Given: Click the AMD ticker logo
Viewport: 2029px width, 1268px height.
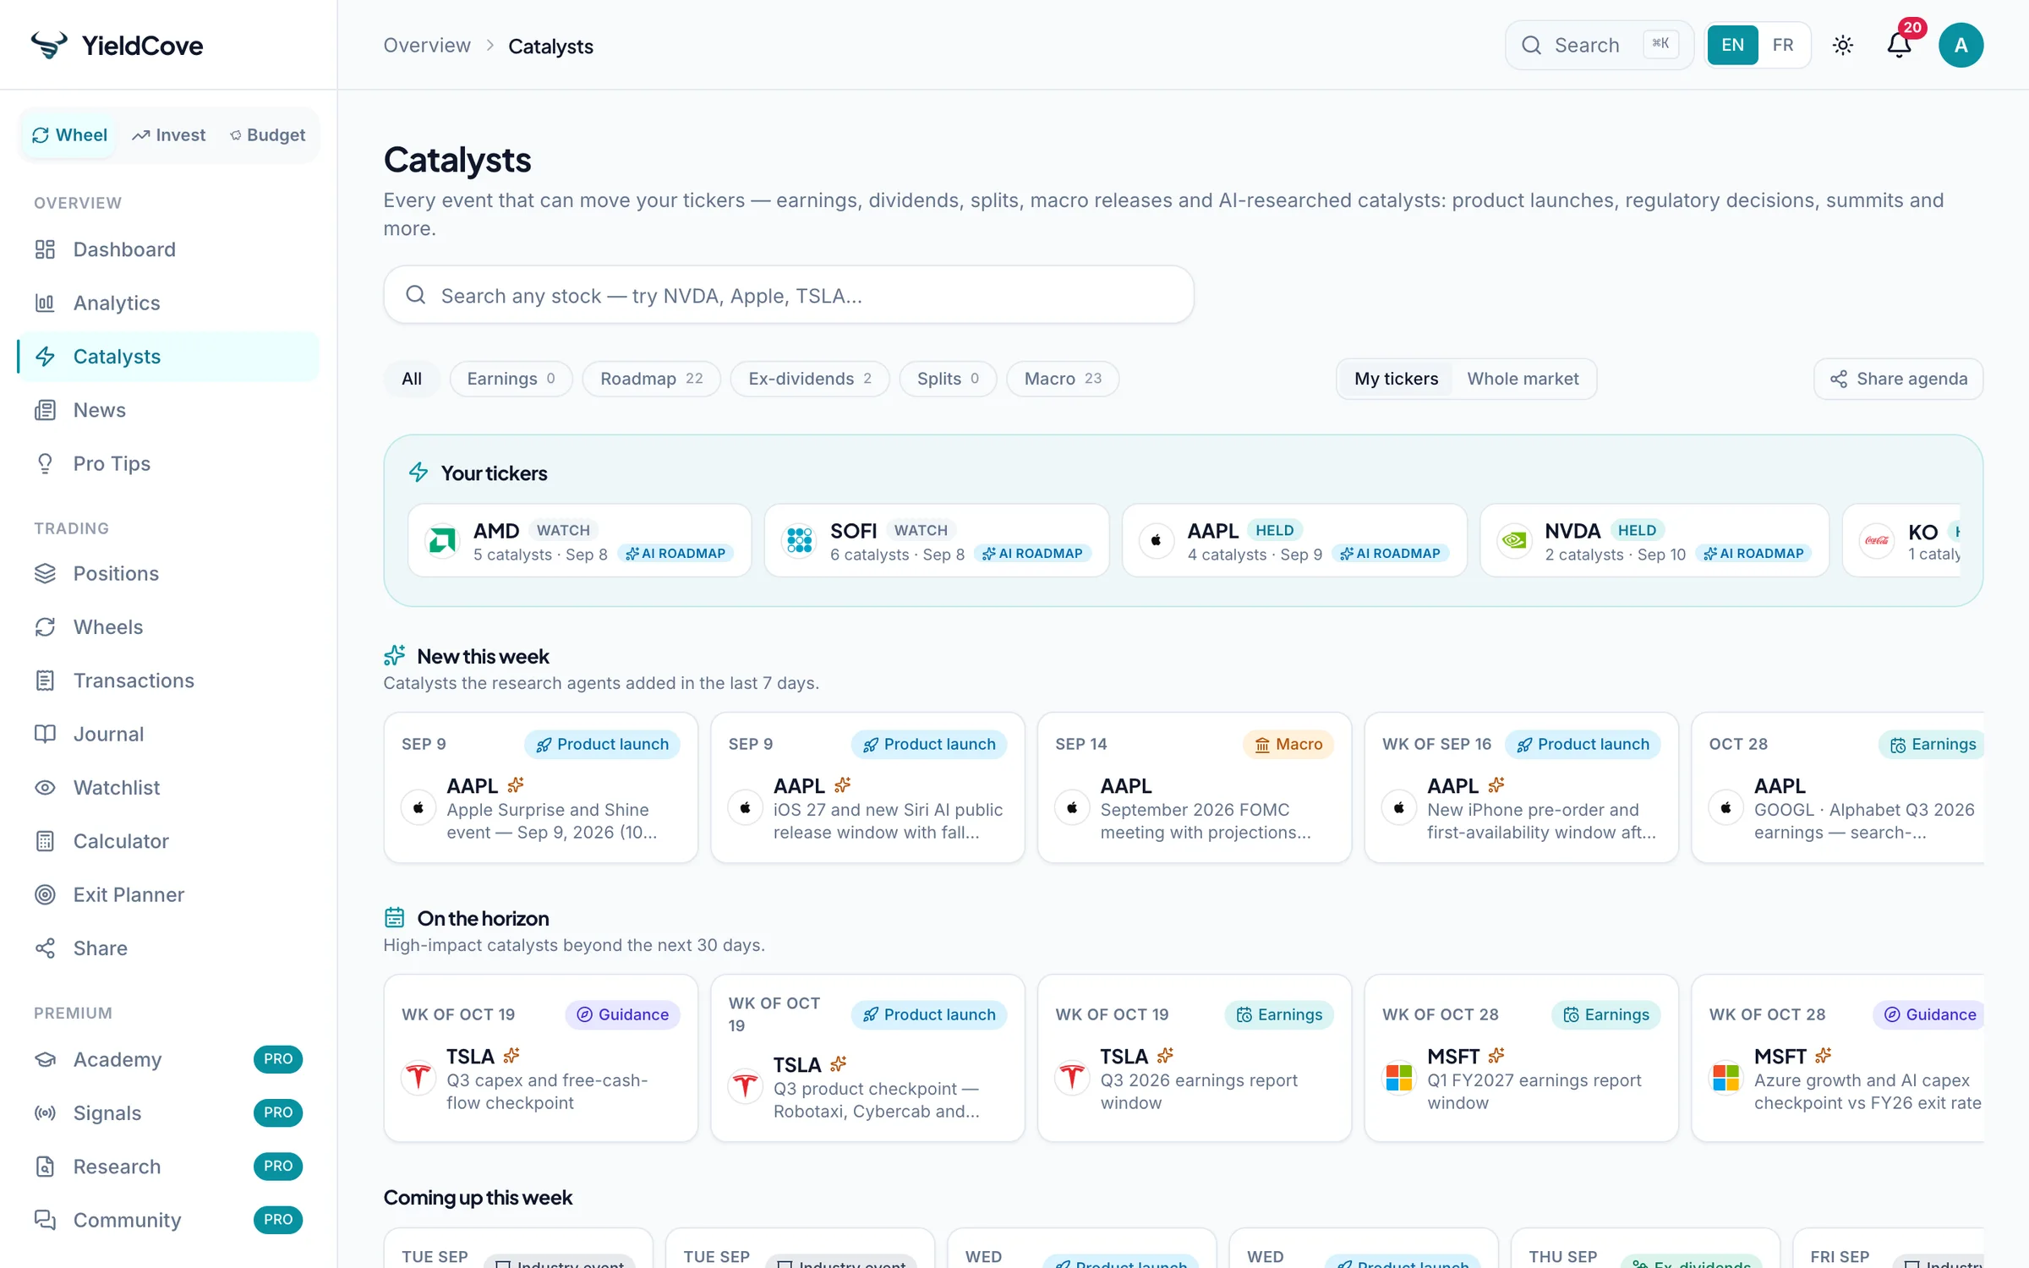Looking at the screenshot, I should (x=442, y=540).
